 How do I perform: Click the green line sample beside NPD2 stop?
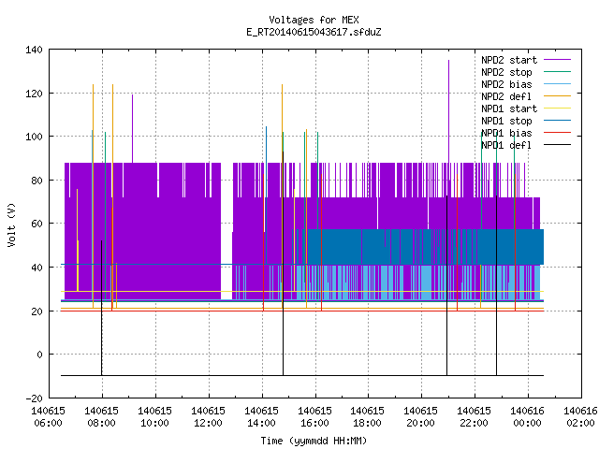pyautogui.click(x=557, y=71)
